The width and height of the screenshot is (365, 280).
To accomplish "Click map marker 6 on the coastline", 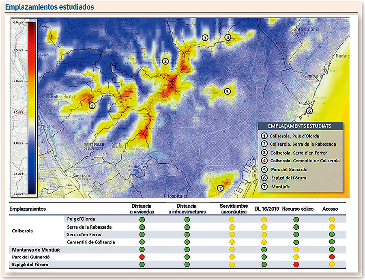I will tap(309, 111).
